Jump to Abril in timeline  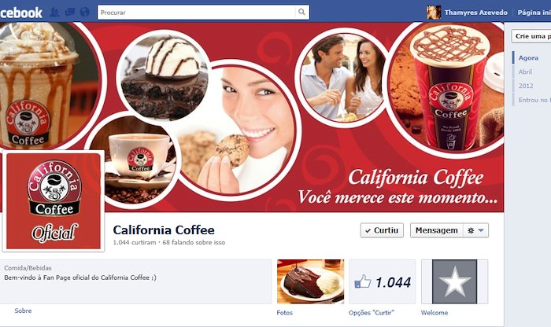point(525,72)
